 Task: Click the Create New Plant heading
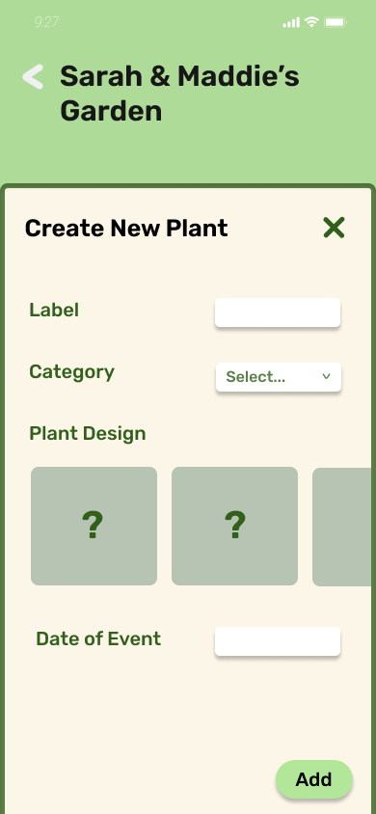coord(126,229)
